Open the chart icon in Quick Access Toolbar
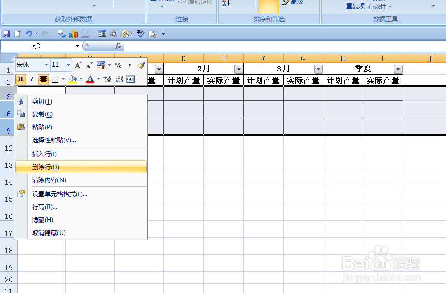The image size is (446, 293). pyautogui.click(x=73, y=34)
